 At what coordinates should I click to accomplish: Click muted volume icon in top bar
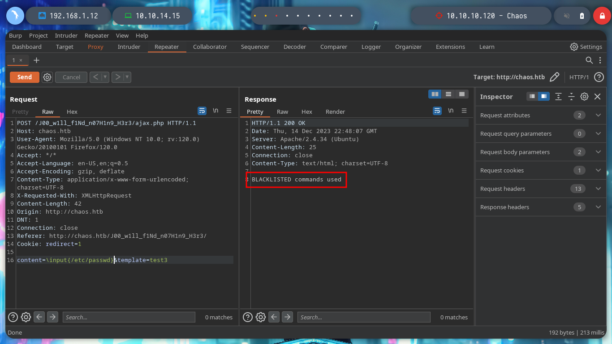click(567, 16)
